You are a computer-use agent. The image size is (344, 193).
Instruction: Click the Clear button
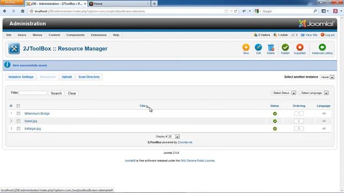(x=72, y=93)
